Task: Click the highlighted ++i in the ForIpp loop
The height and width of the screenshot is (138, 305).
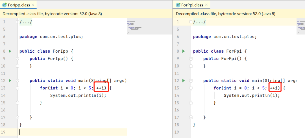Action: [101, 88]
